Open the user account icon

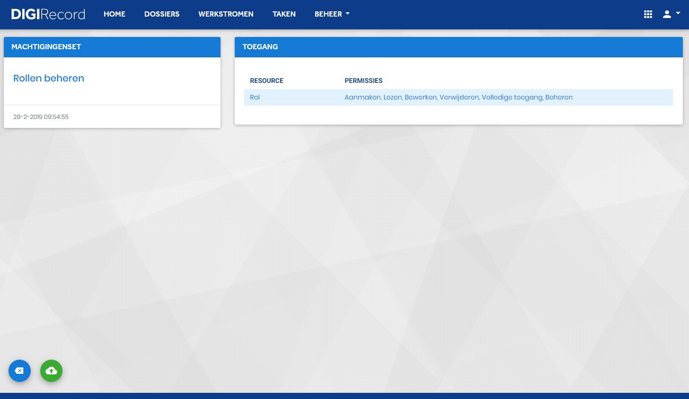coord(667,14)
